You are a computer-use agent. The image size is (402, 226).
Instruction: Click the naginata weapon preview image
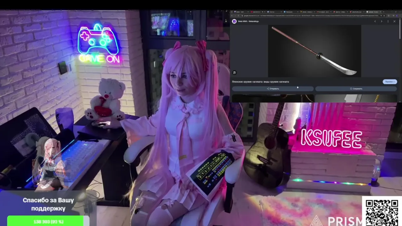tap(314, 51)
